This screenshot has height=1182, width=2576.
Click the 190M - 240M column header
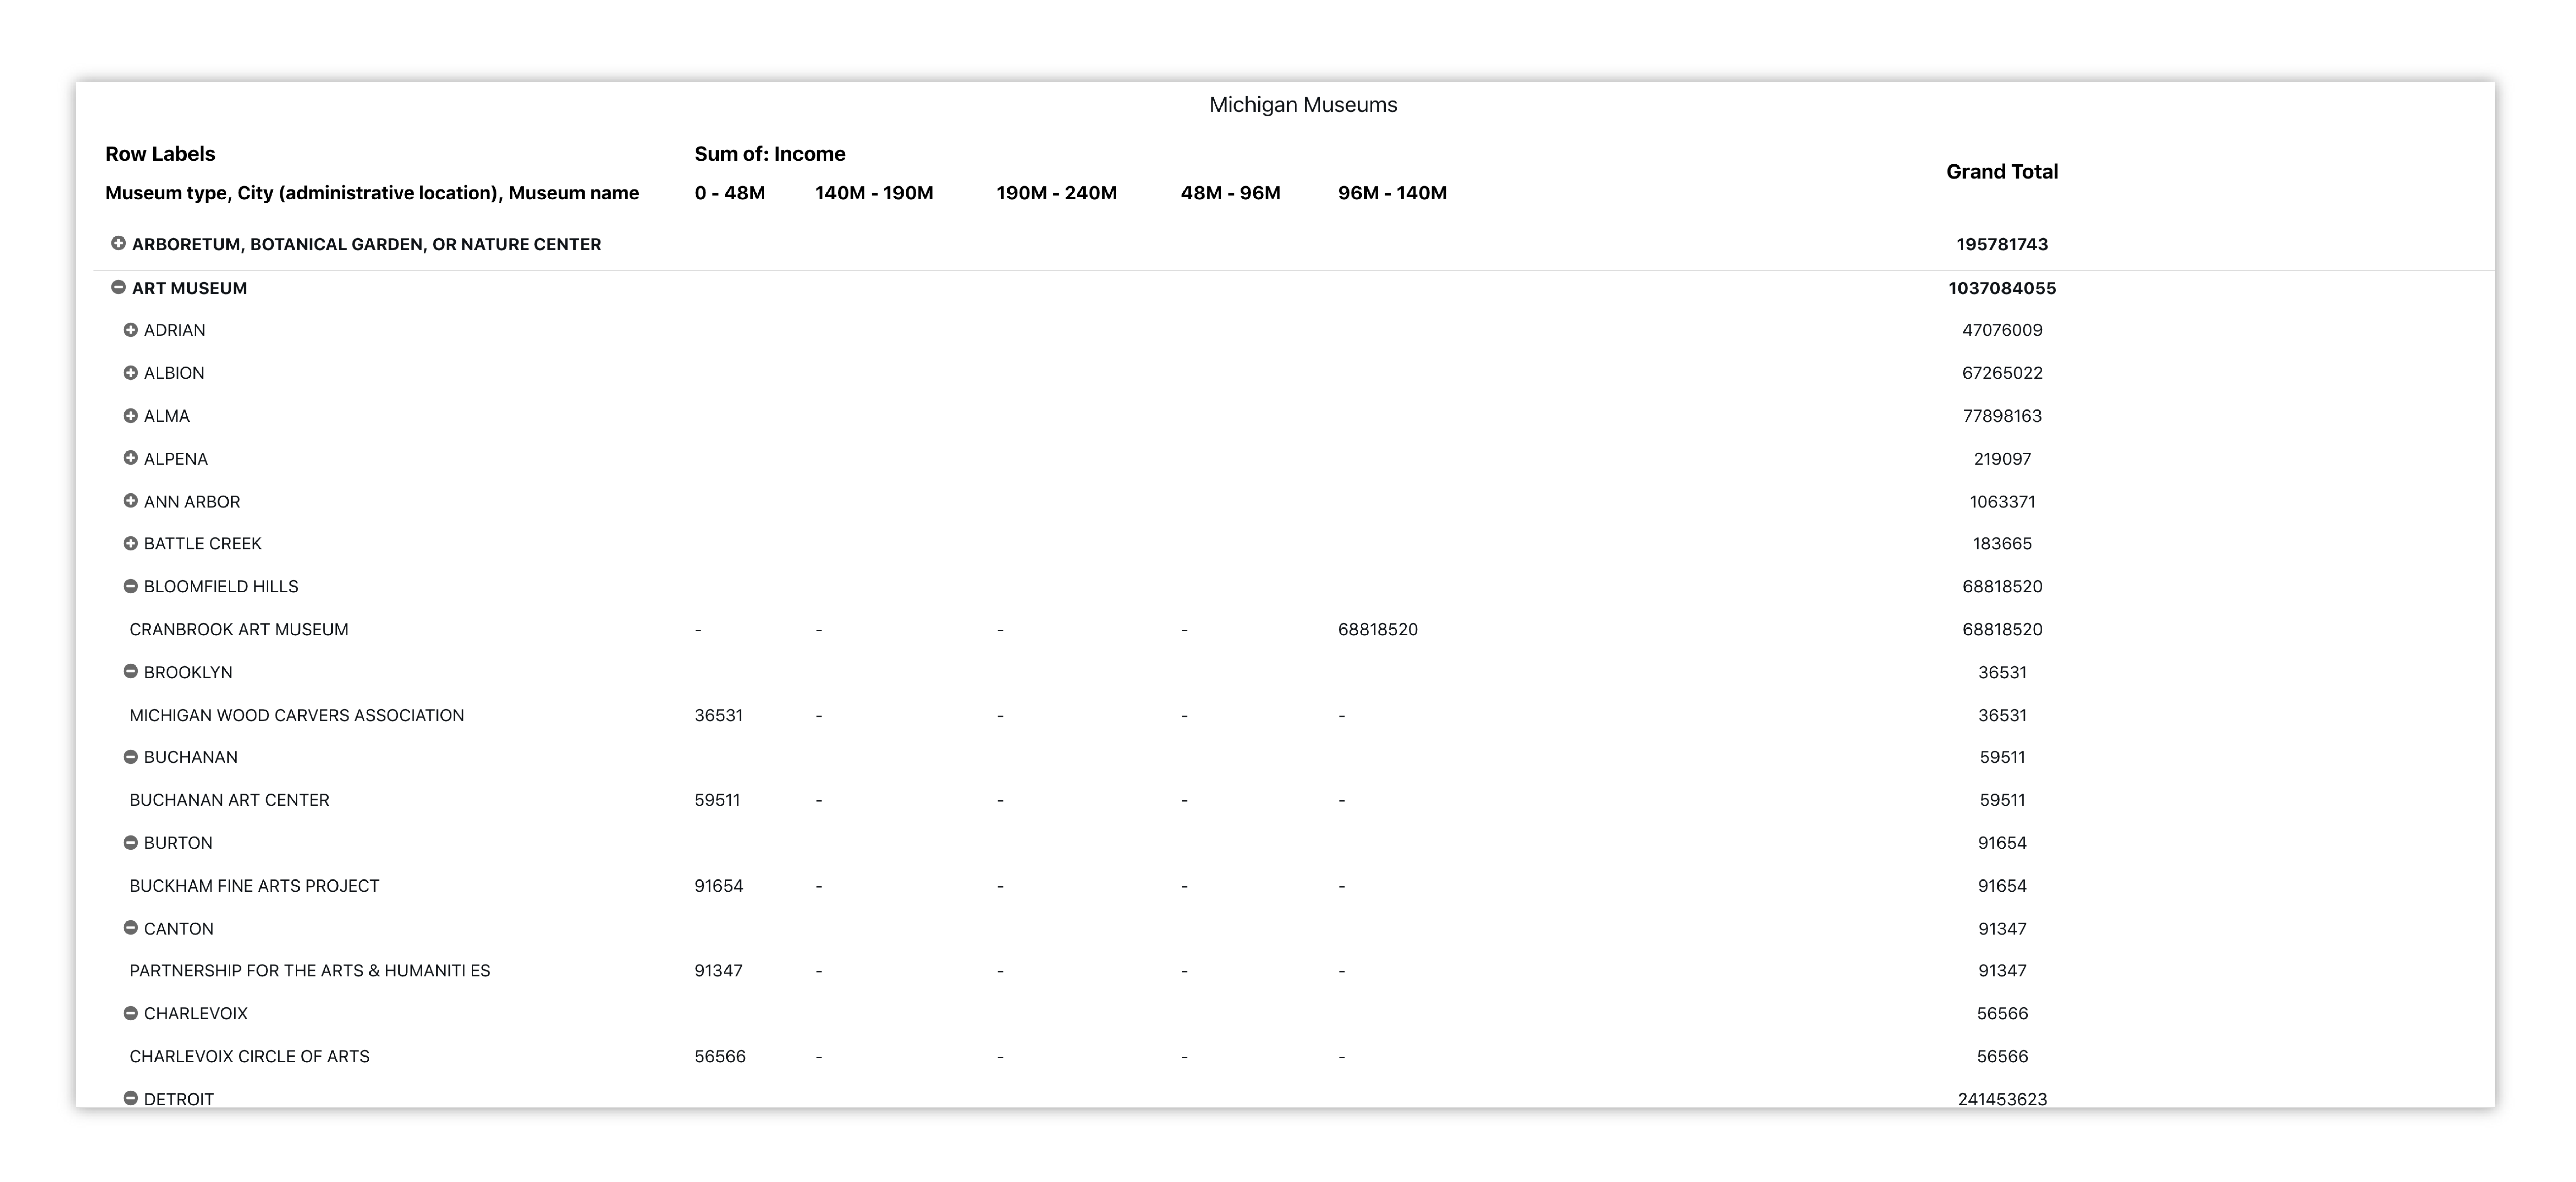point(1057,193)
